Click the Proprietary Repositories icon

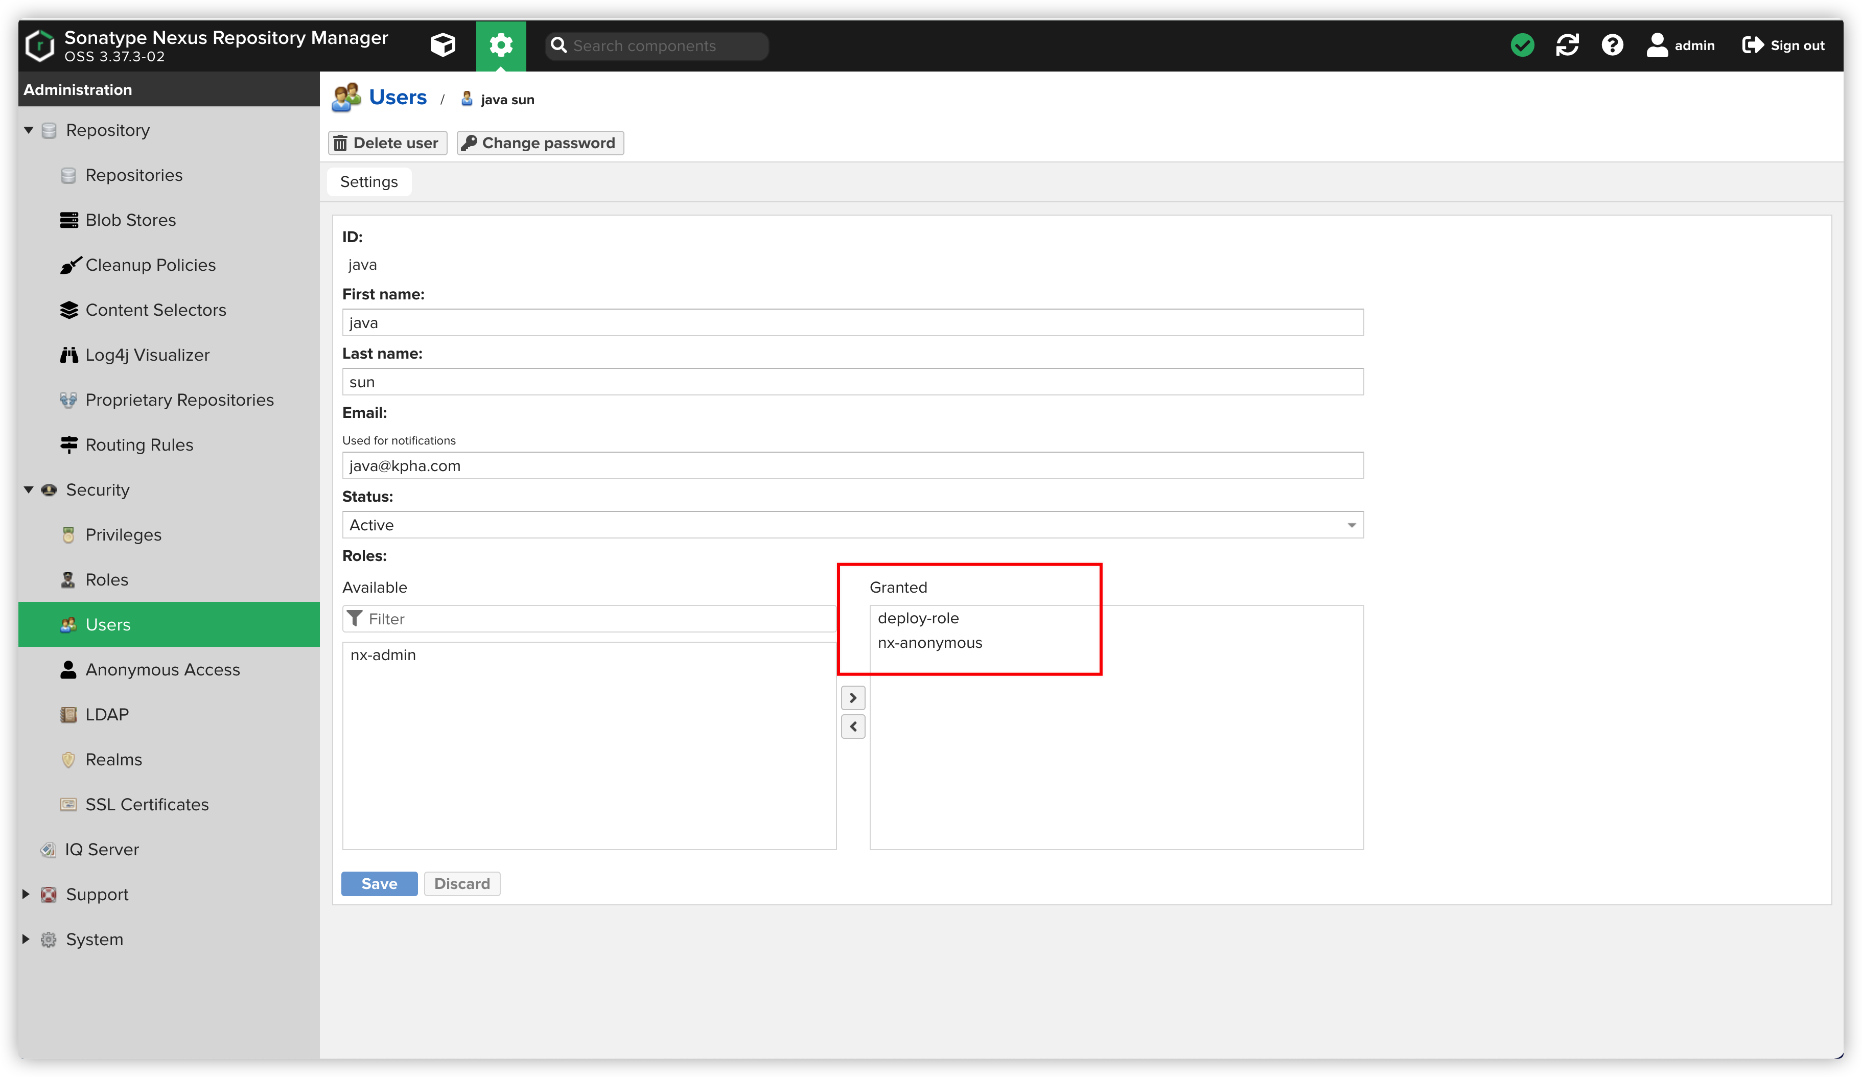(68, 401)
